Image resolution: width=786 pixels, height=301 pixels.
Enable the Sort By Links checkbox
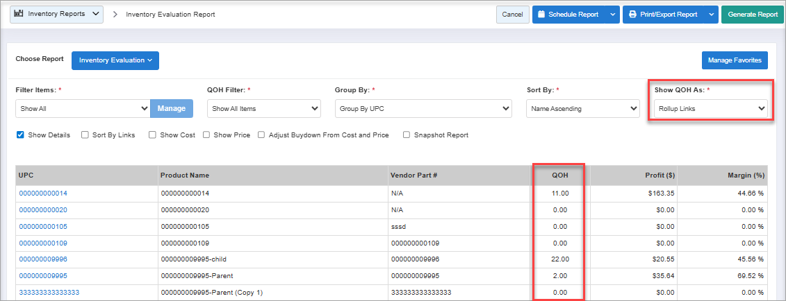coord(85,135)
